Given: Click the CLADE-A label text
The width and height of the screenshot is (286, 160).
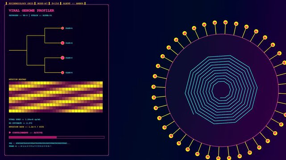Looking at the screenshot, I should tap(69, 28).
